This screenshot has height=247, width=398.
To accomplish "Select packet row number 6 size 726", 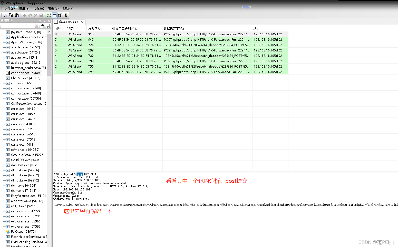I will pyautogui.click(x=171, y=45).
